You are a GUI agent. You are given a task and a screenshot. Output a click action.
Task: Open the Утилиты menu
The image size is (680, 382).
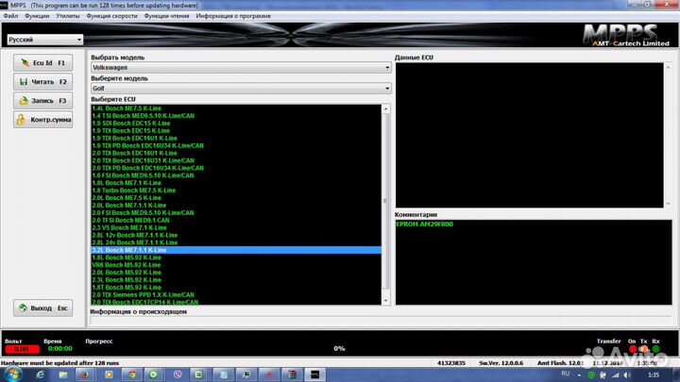pyautogui.click(x=68, y=16)
